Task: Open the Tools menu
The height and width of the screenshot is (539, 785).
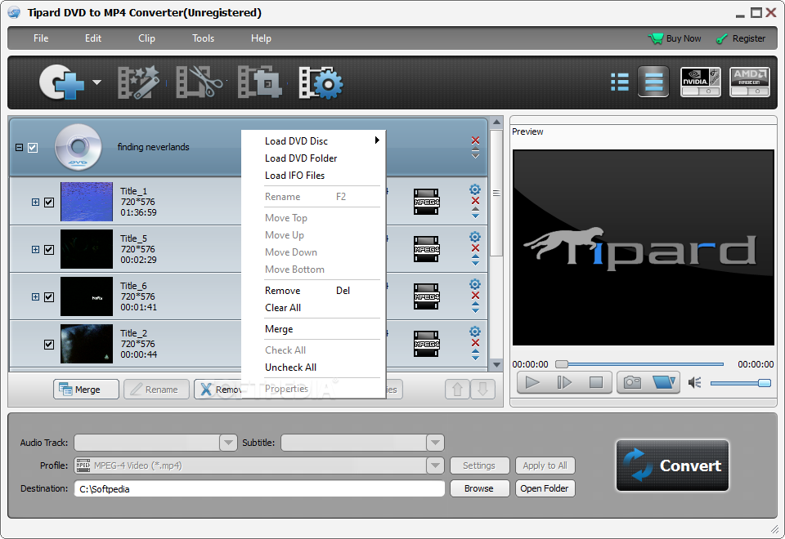Action: tap(204, 38)
